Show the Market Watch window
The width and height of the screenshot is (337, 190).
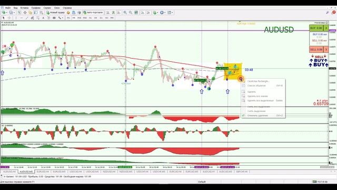tap(19, 13)
